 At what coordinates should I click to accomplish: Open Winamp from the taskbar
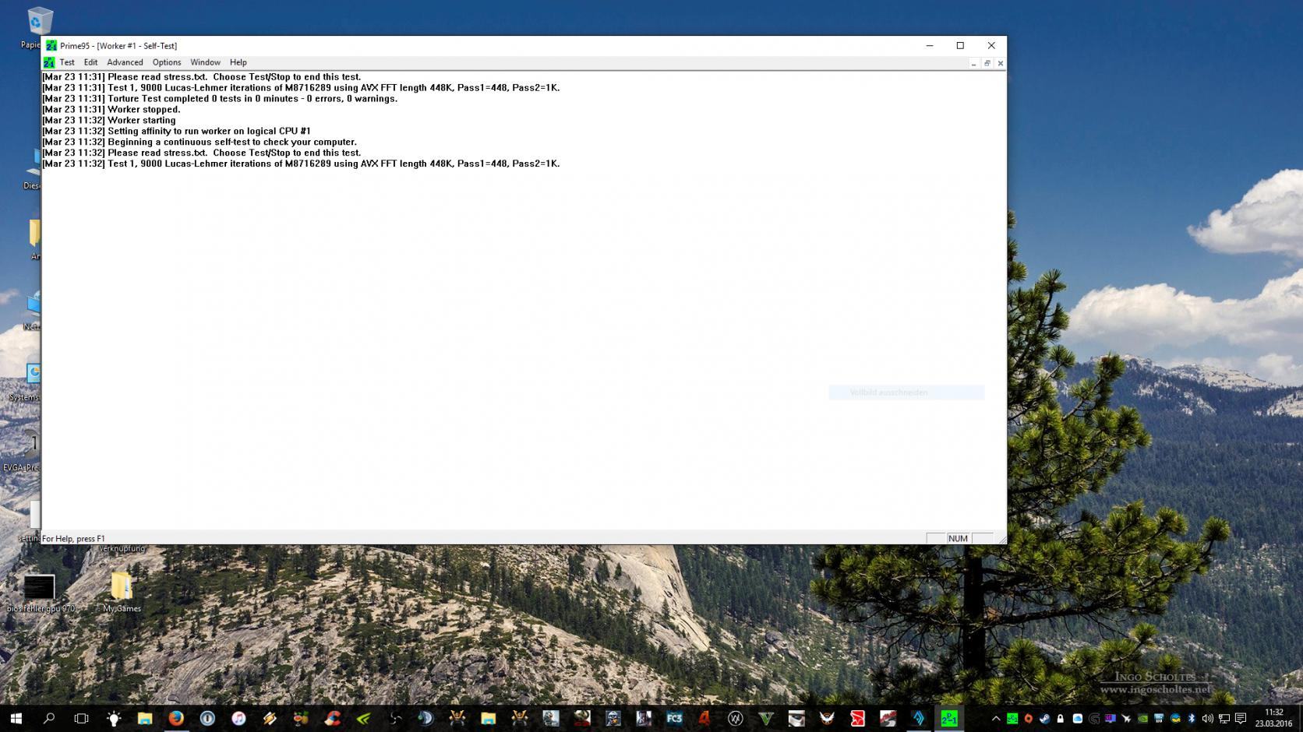270,718
